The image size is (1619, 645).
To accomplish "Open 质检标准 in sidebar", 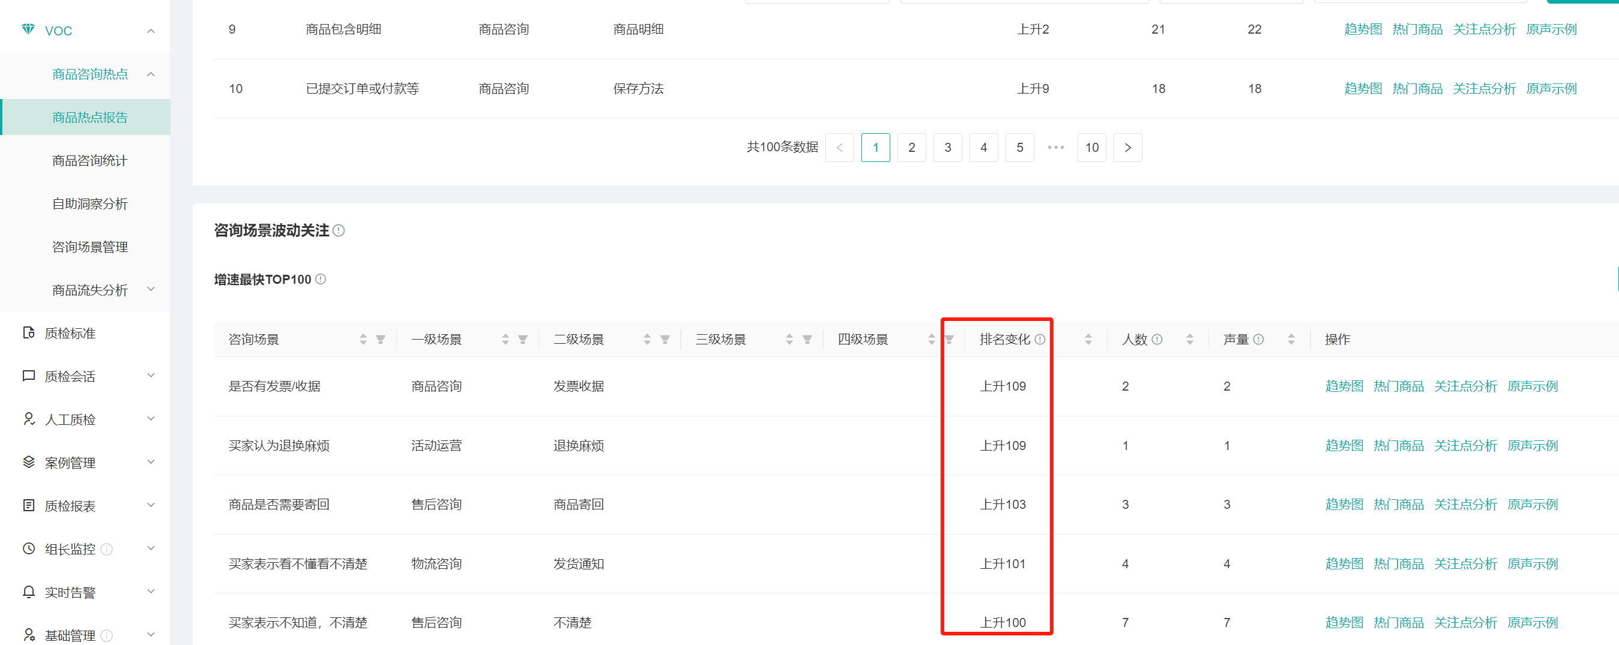I will [x=70, y=333].
